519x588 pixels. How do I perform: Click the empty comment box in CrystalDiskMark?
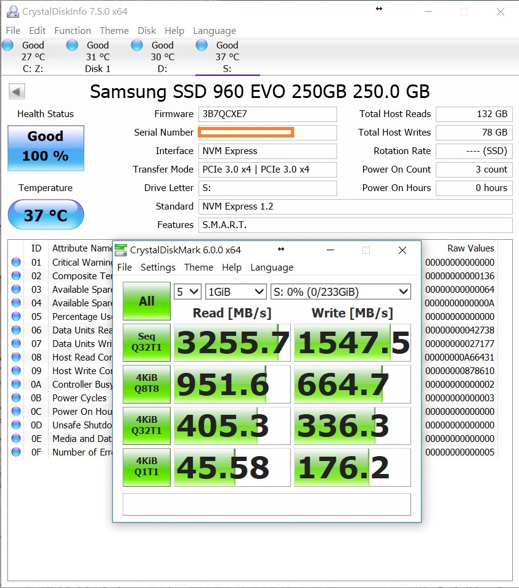[x=267, y=504]
